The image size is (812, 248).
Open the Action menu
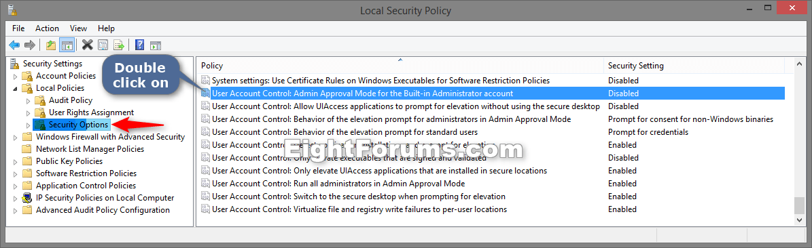[x=47, y=28]
